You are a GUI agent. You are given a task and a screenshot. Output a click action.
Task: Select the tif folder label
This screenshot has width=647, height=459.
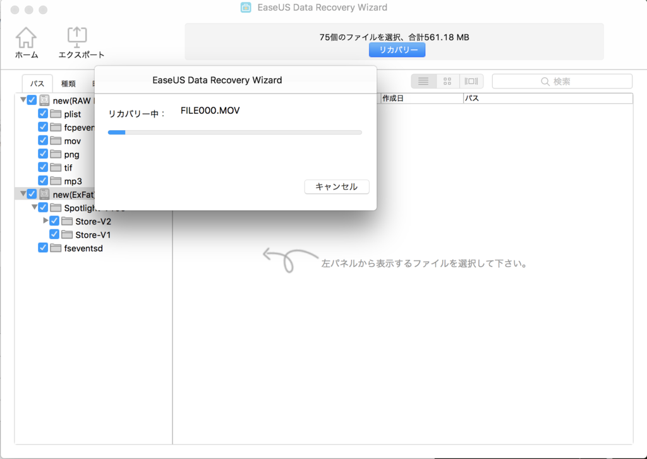tap(68, 168)
